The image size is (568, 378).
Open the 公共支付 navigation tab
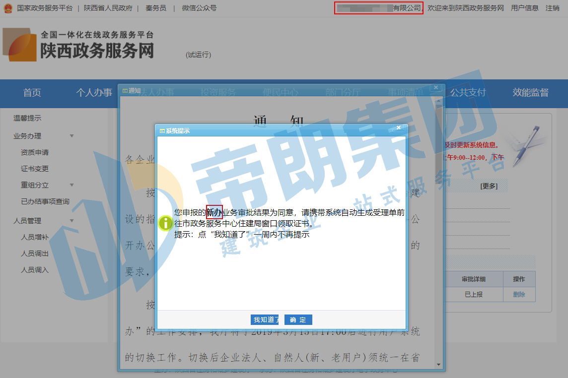pyautogui.click(x=468, y=93)
